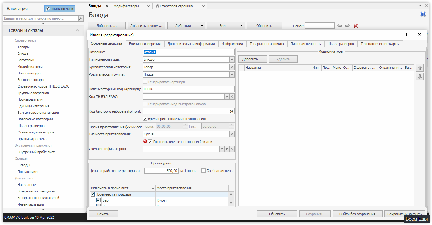Click the Добавить группу ... button
The width and height of the screenshot is (432, 225).
(x=146, y=26)
